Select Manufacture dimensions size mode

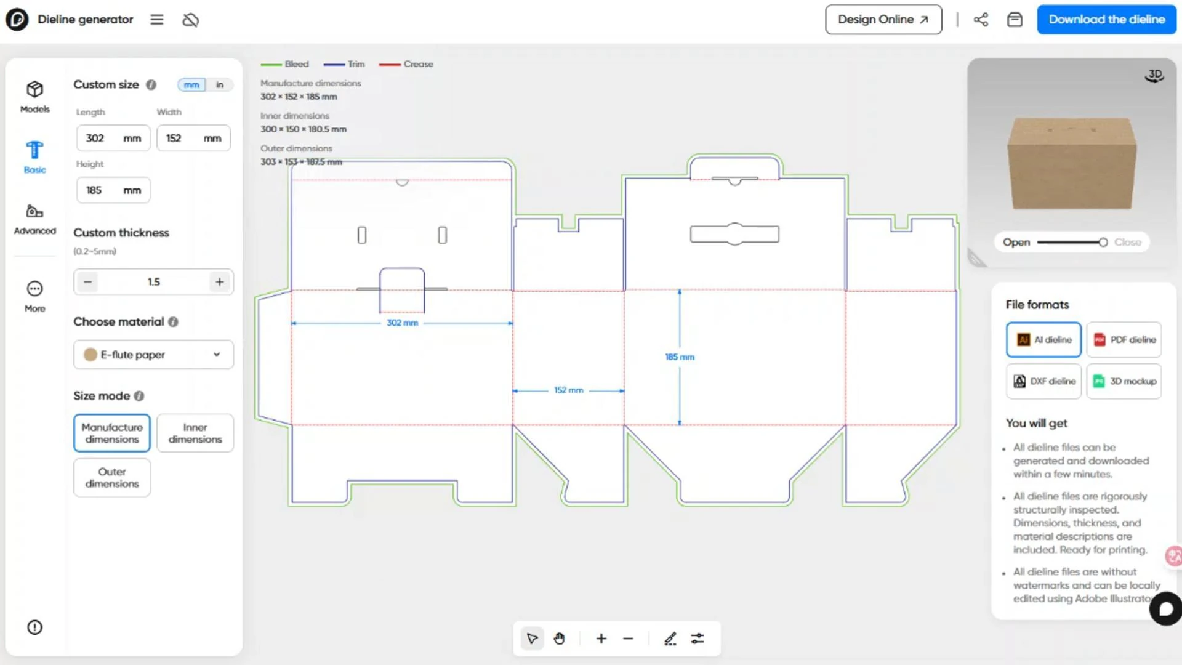112,433
